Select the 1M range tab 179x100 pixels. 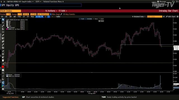(x=10, y=17)
